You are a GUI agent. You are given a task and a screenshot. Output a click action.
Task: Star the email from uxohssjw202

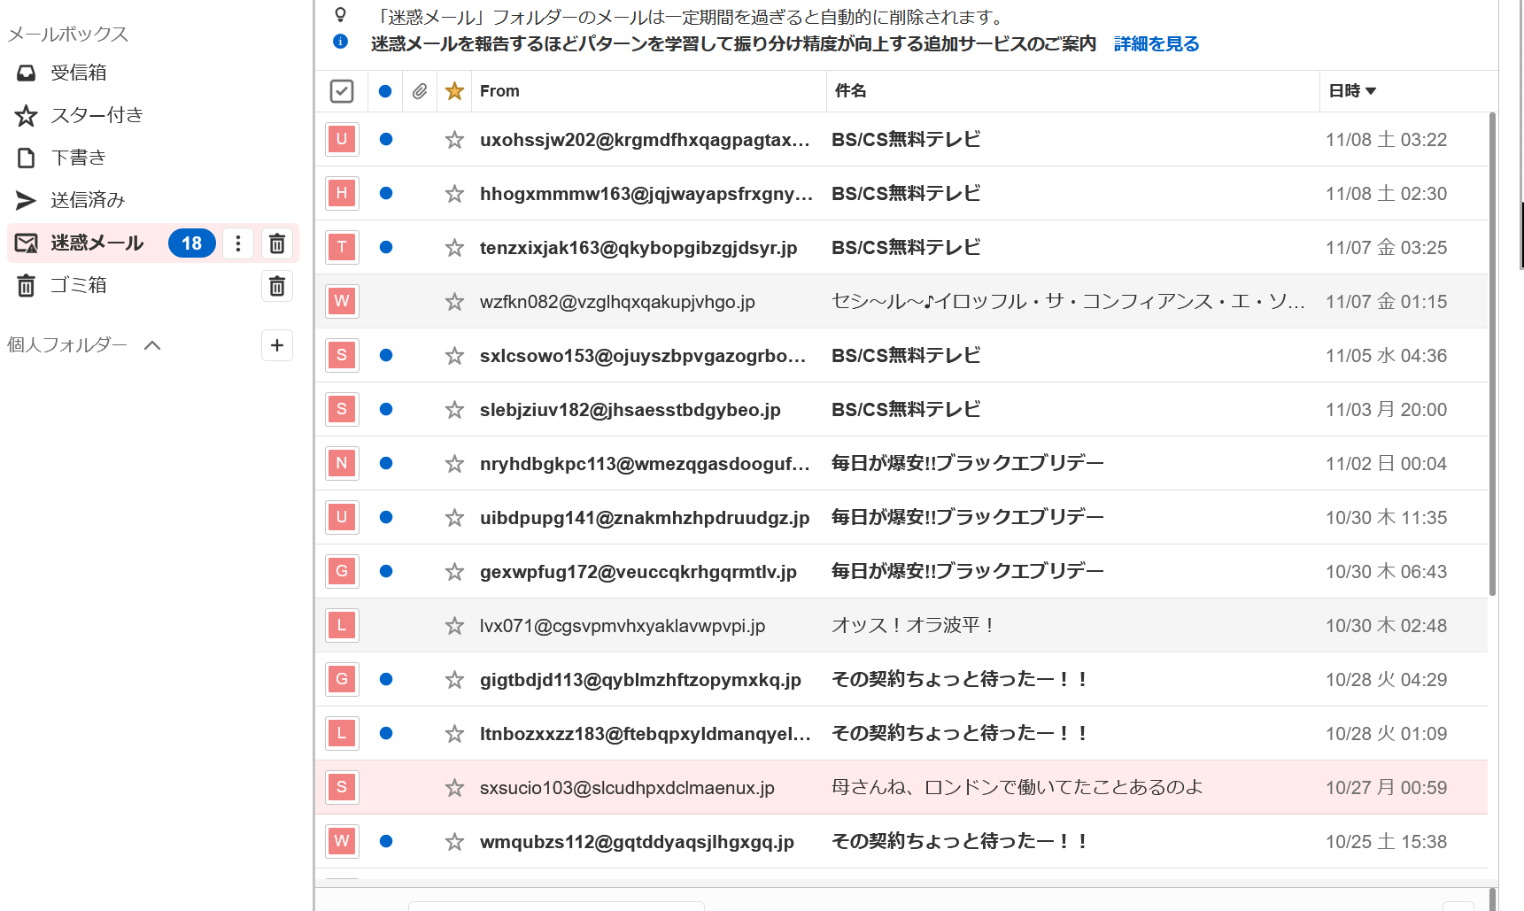(x=454, y=140)
